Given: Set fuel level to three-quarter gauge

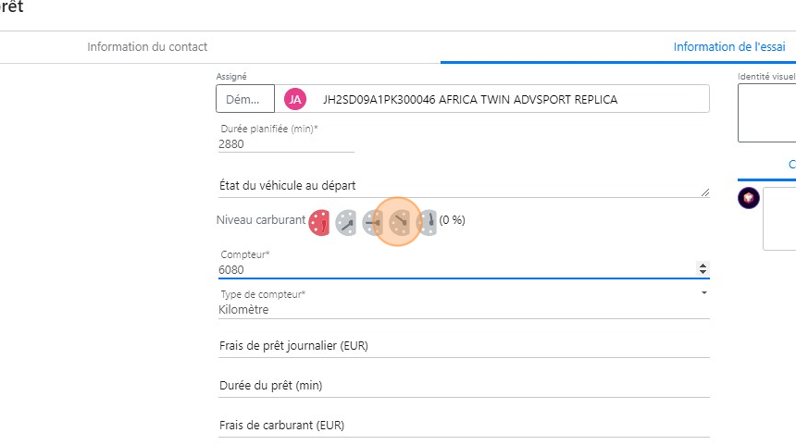Looking at the screenshot, I should click(400, 222).
